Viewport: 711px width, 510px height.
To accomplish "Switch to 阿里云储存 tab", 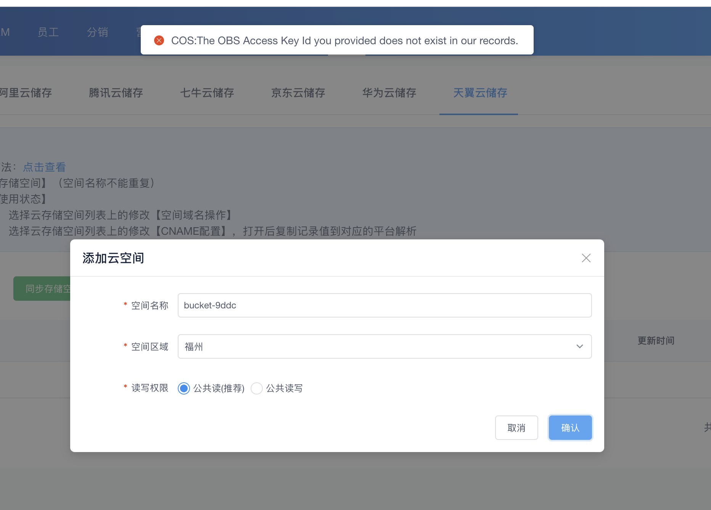I will point(26,93).
